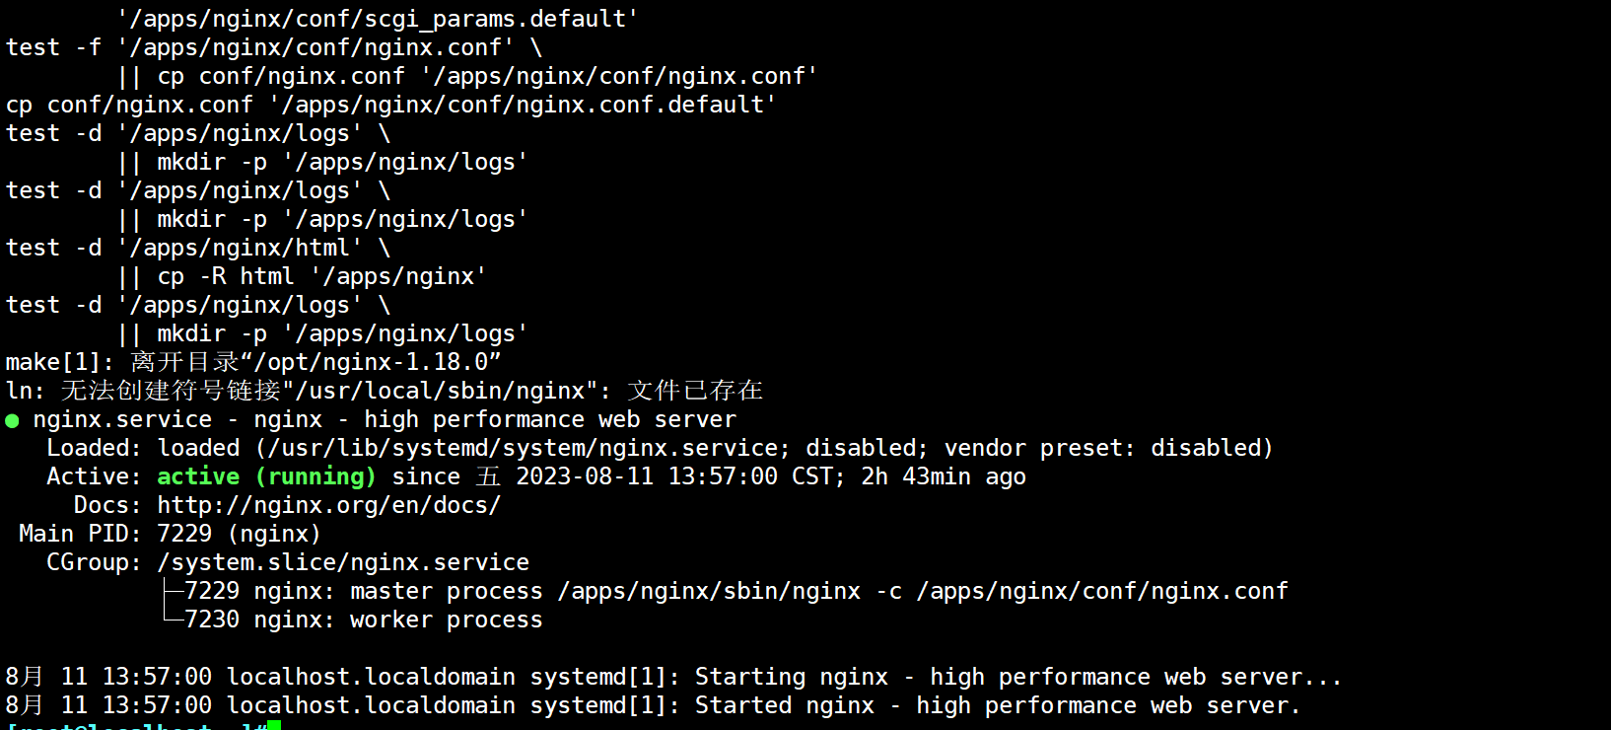Viewport: 1611px width, 730px height.
Task: Click the "make[1]:" output label
Action: point(59,362)
